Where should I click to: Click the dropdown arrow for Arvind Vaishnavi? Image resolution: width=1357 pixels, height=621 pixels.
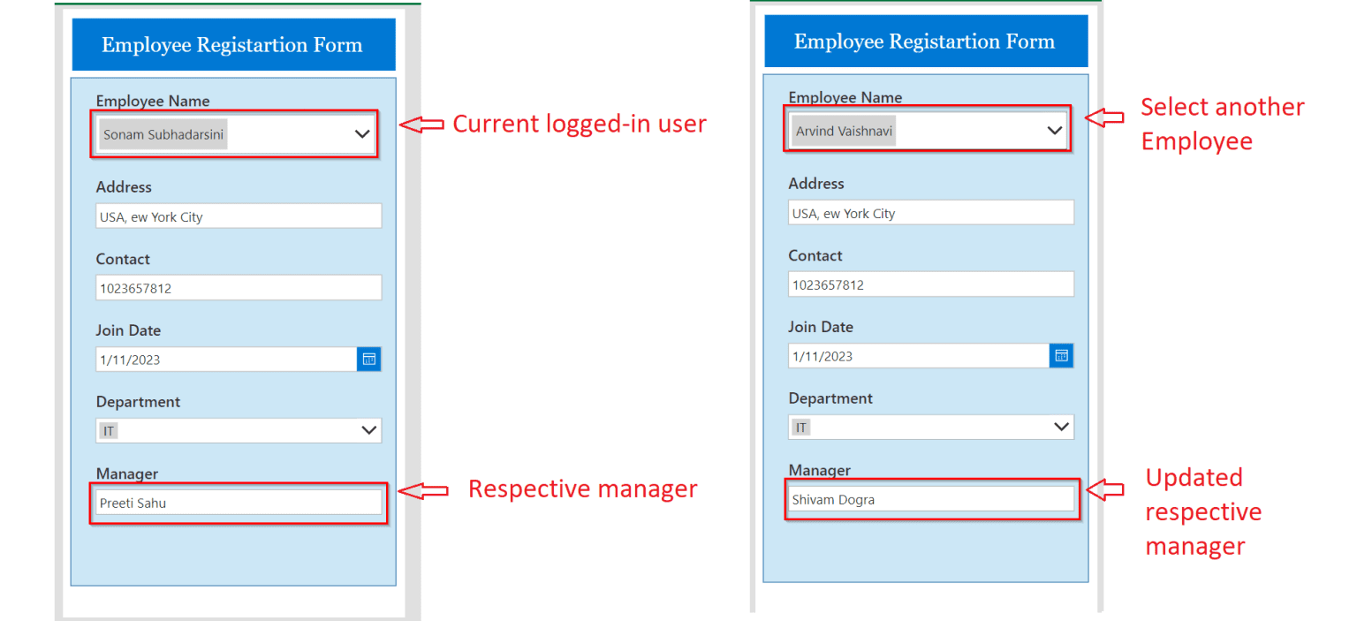pos(1054,129)
